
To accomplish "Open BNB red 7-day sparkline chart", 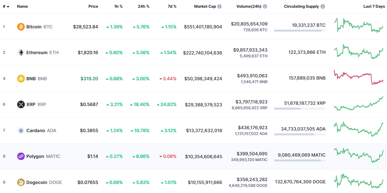I will point(359,77).
